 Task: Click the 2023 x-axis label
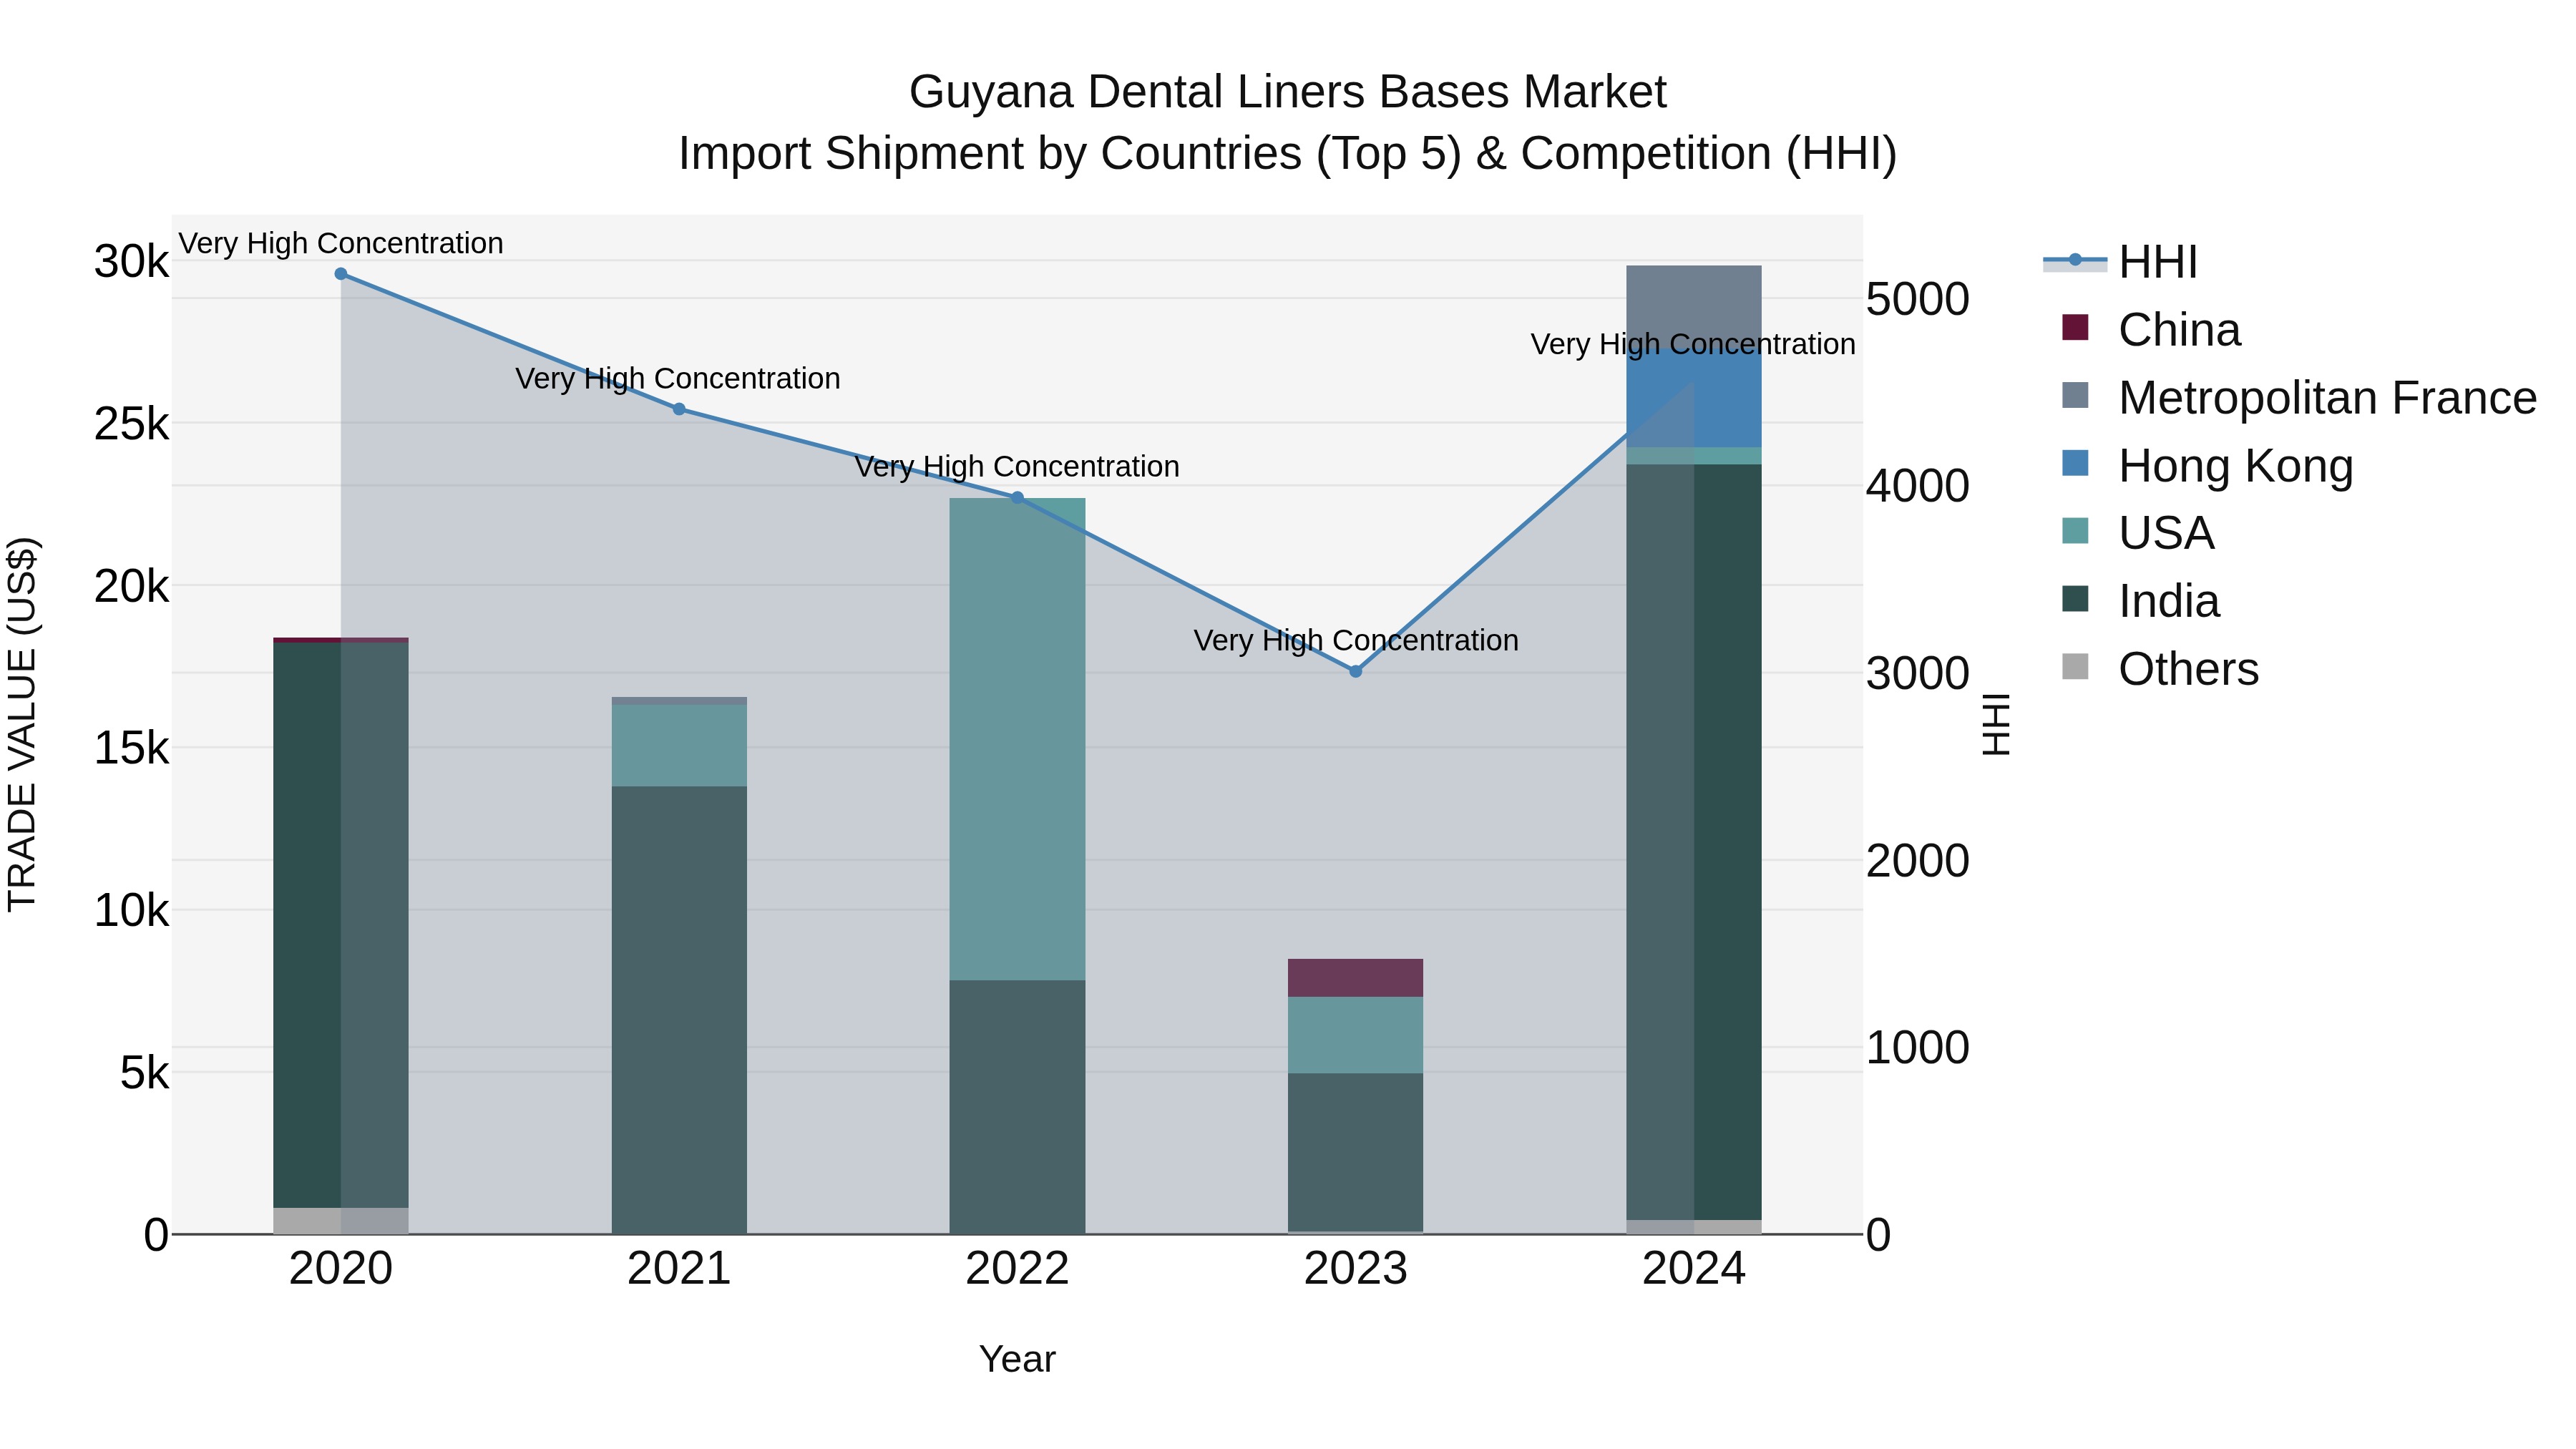pos(1356,1269)
